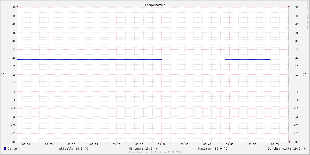Image resolution: width=310 pixels, height=155 pixels.
Task: Click the right axis '°C' unit label
Action: (304, 74)
